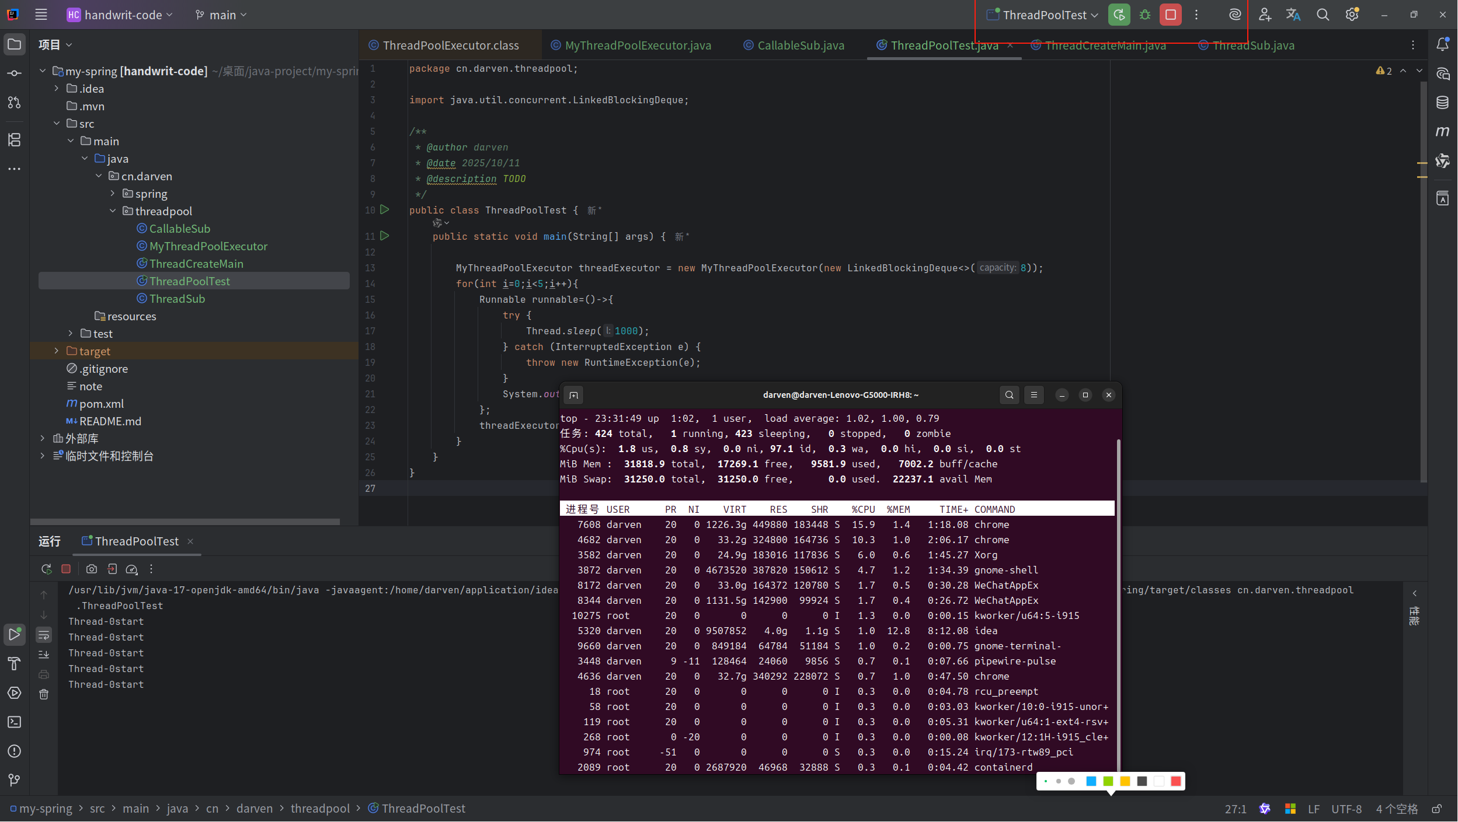Click UTF-8 encoding in status bar
The height and width of the screenshot is (822, 1458).
coord(1346,809)
